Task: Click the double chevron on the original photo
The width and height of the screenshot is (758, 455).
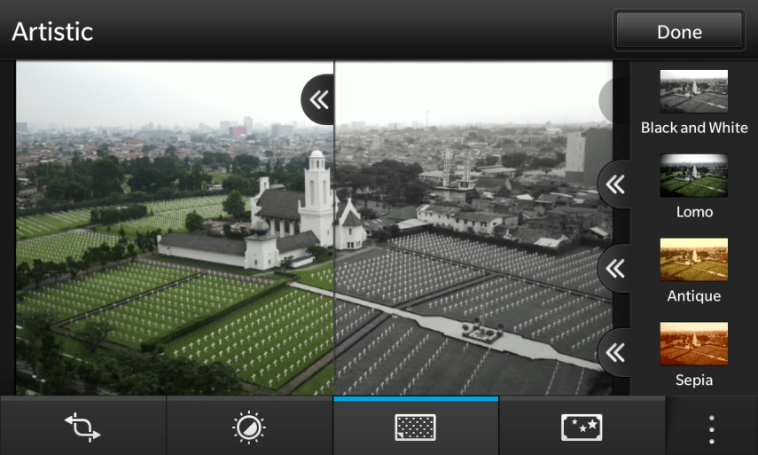Action: 318,99
